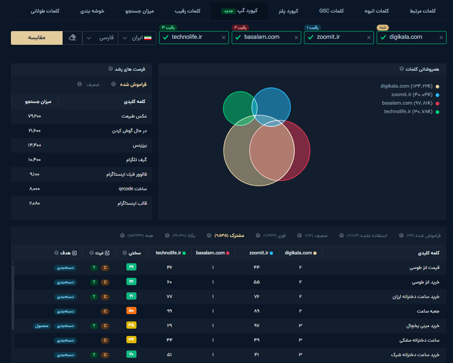
Task: Open help icon beside همپوشانی کلمات
Action: pyautogui.click(x=402, y=69)
